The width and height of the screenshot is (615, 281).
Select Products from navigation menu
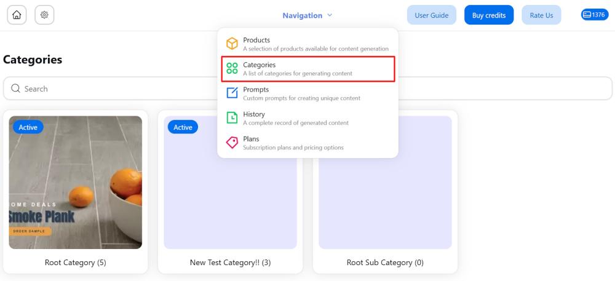click(308, 44)
